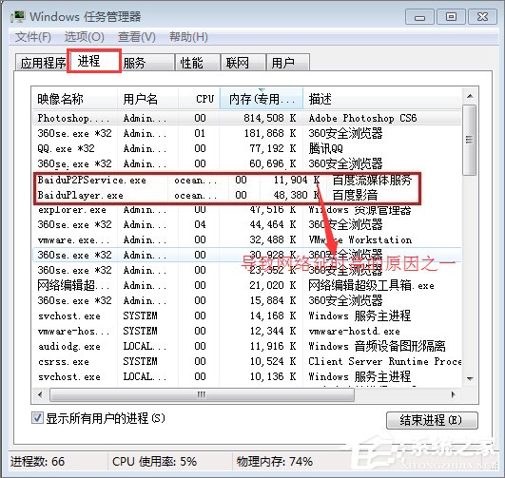Viewport: 505px width, 478px height.
Task: Sort by 映像名称 column header
Action: point(75,99)
